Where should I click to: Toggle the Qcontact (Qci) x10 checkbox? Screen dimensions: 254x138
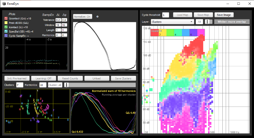6,18
